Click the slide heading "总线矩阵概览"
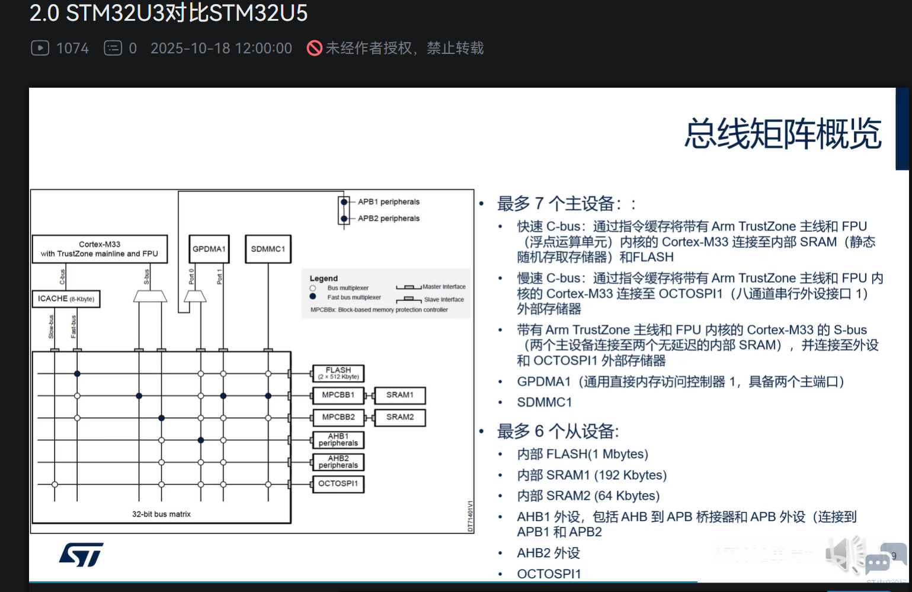Image resolution: width=912 pixels, height=592 pixels. (x=783, y=133)
